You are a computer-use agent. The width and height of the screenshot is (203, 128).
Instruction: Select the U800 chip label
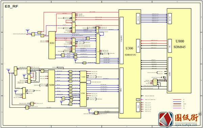click(x=180, y=41)
